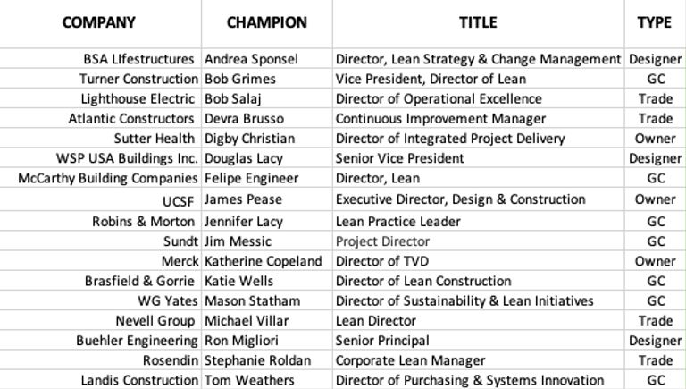This screenshot has height=389, width=686.
Task: Click the COMPANY column header
Action: pos(99,22)
